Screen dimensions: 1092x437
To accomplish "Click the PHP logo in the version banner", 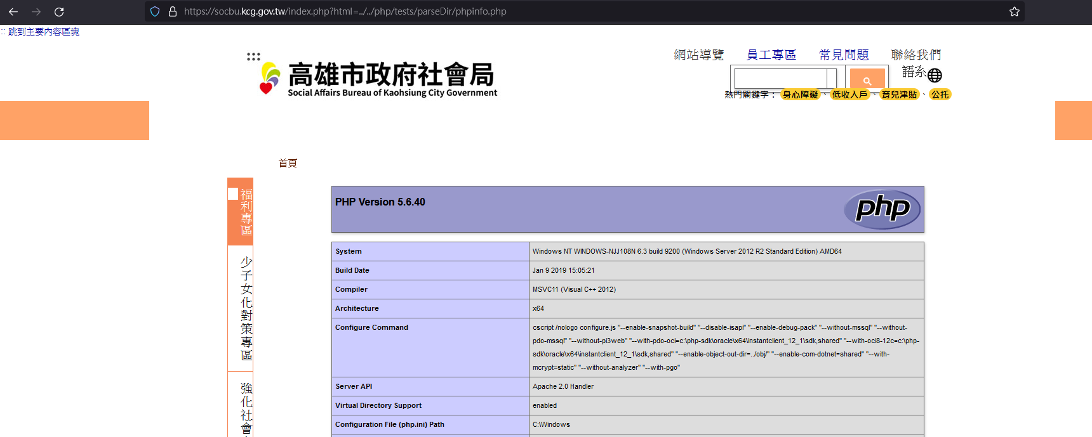I will point(882,209).
